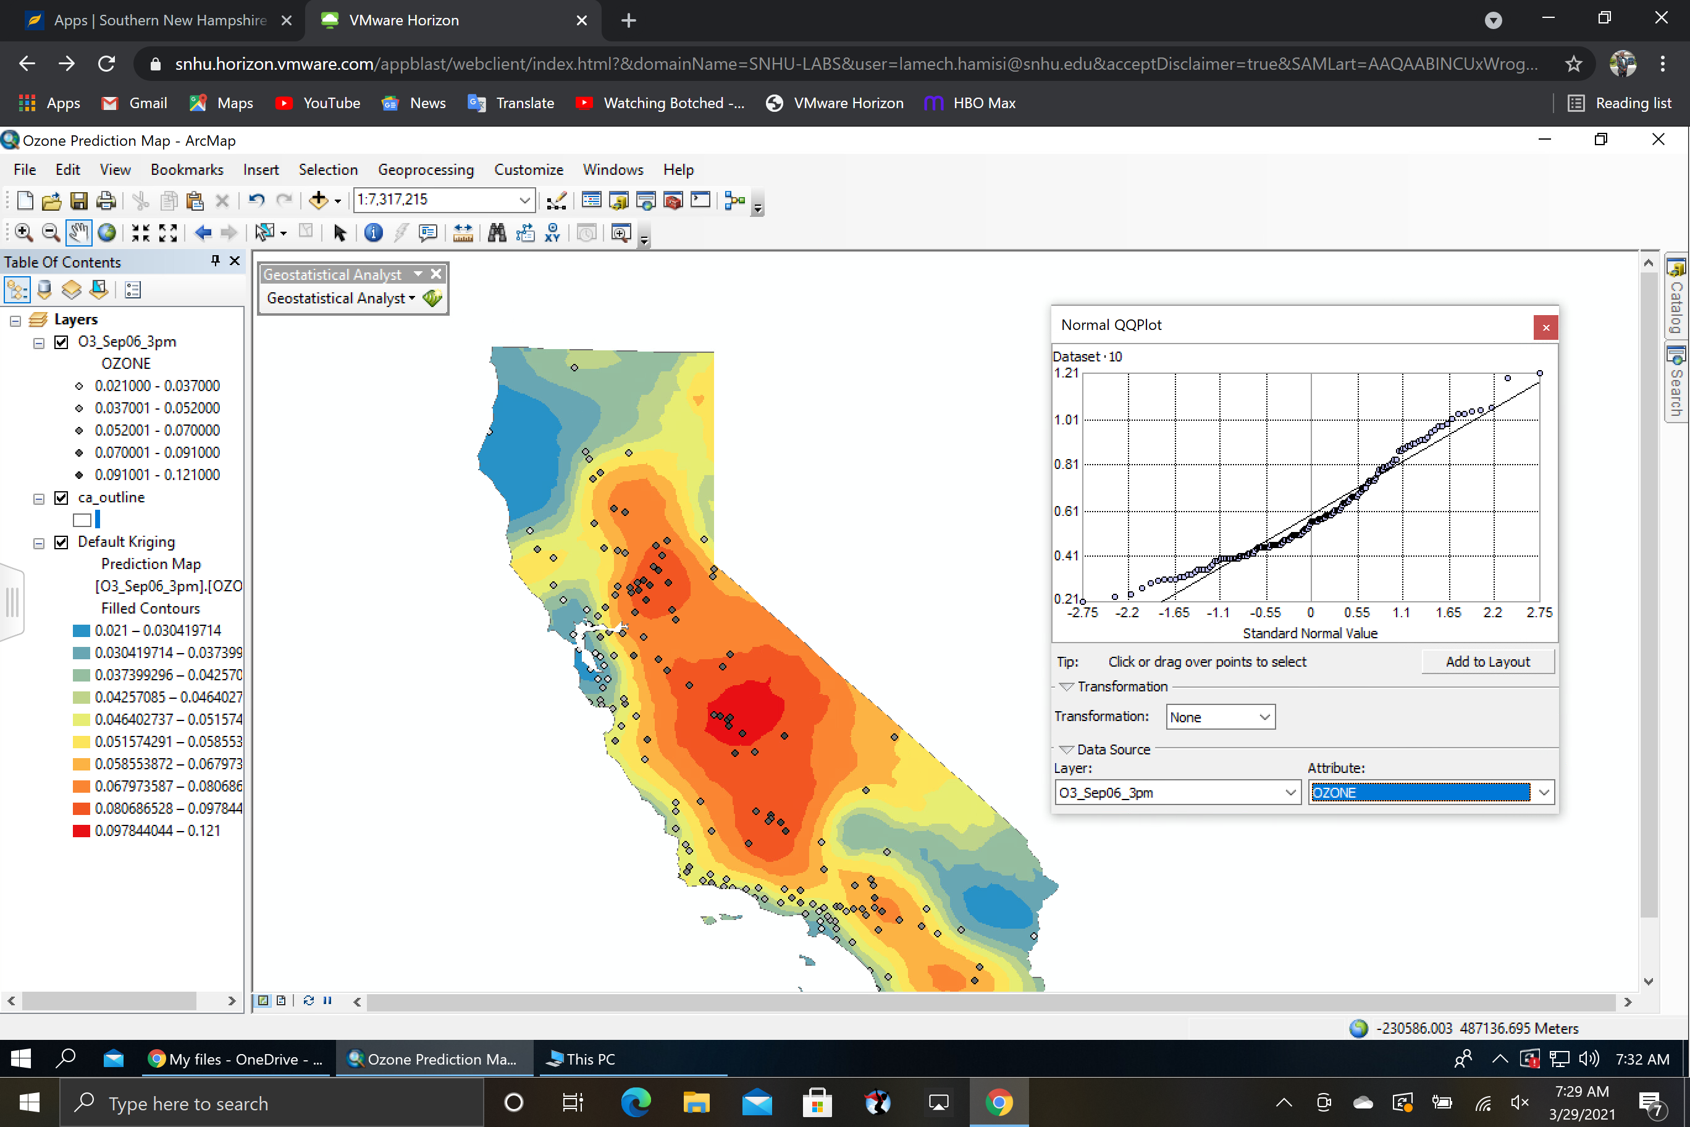Viewport: 1690px width, 1127px height.
Task: Select the Zoom In tool
Action: click(23, 233)
